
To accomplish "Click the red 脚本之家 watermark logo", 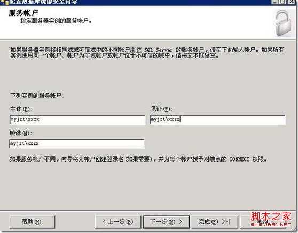I will point(271,216).
